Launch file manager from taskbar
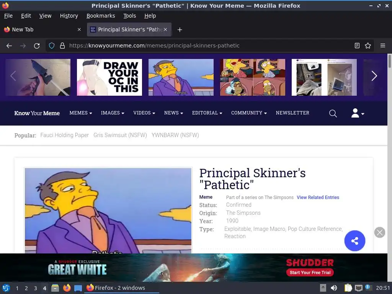The width and height of the screenshot is (392, 294). point(55,288)
